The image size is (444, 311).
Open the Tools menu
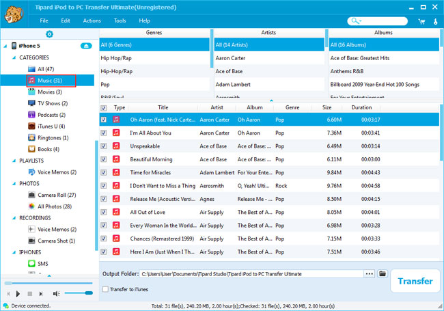point(120,21)
